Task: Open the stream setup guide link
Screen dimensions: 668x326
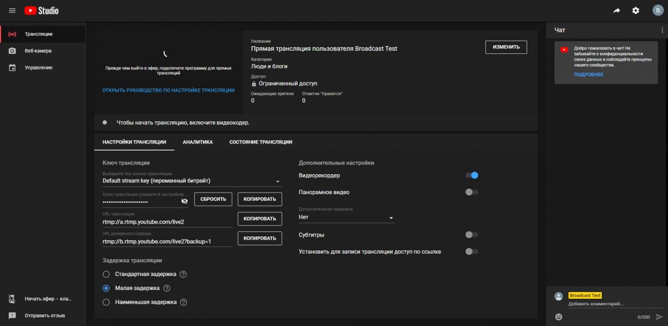Action: click(x=168, y=90)
